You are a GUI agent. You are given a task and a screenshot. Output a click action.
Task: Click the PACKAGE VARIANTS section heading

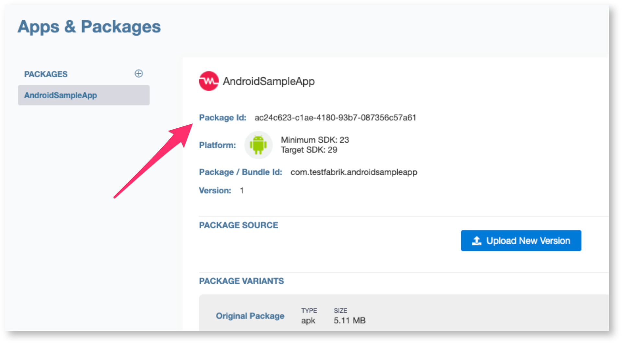[x=241, y=281]
